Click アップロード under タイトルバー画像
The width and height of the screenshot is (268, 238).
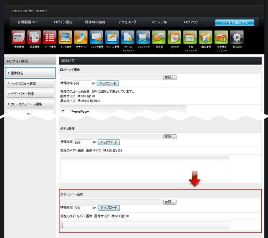tap(108, 208)
